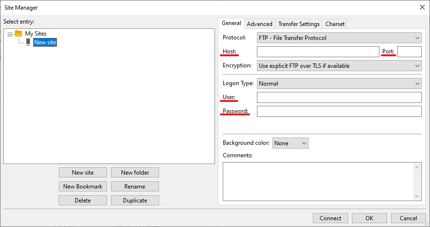The width and height of the screenshot is (430, 227).
Task: Open the Encryption dropdown
Action: (x=339, y=65)
